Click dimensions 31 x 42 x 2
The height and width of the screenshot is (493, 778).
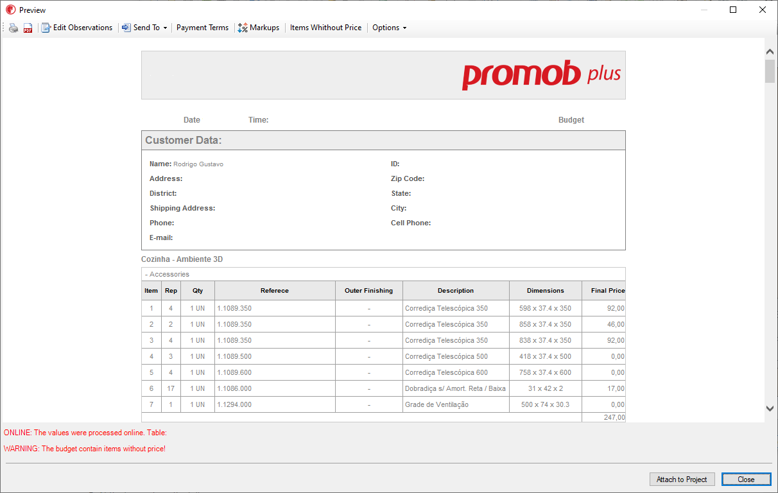point(546,388)
